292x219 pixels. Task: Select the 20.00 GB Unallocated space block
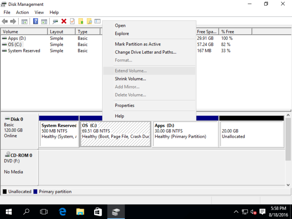[252, 133]
